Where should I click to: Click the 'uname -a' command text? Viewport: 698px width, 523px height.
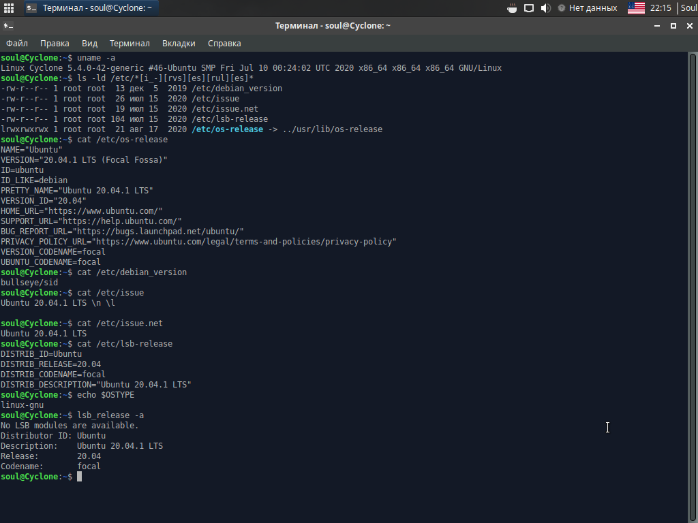(x=96, y=58)
